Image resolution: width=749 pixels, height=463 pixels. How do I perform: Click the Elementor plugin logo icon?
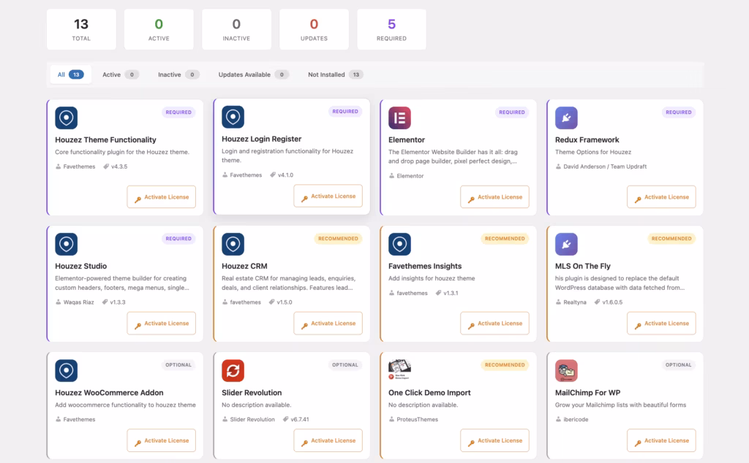point(400,118)
